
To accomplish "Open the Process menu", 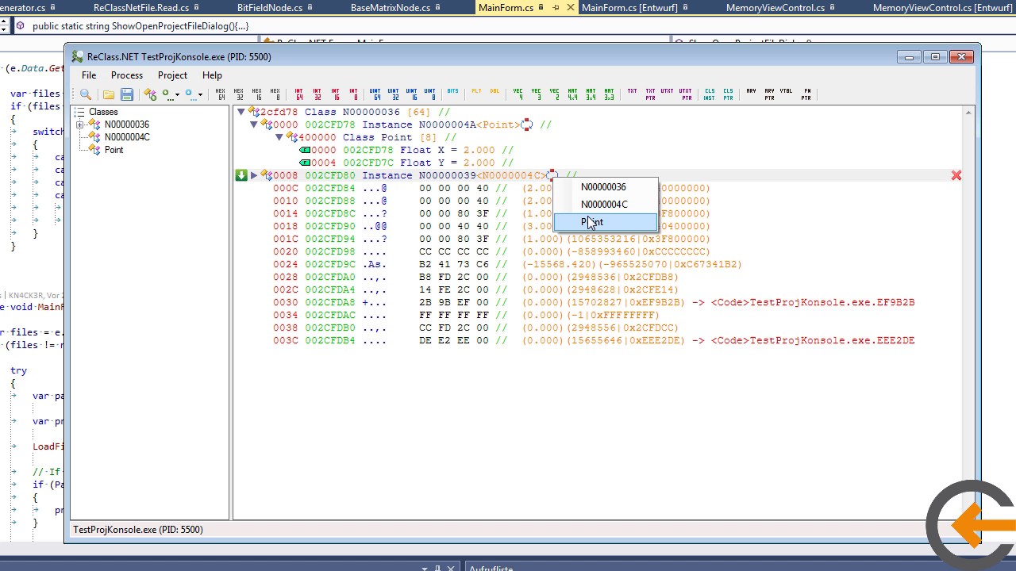I will [127, 75].
